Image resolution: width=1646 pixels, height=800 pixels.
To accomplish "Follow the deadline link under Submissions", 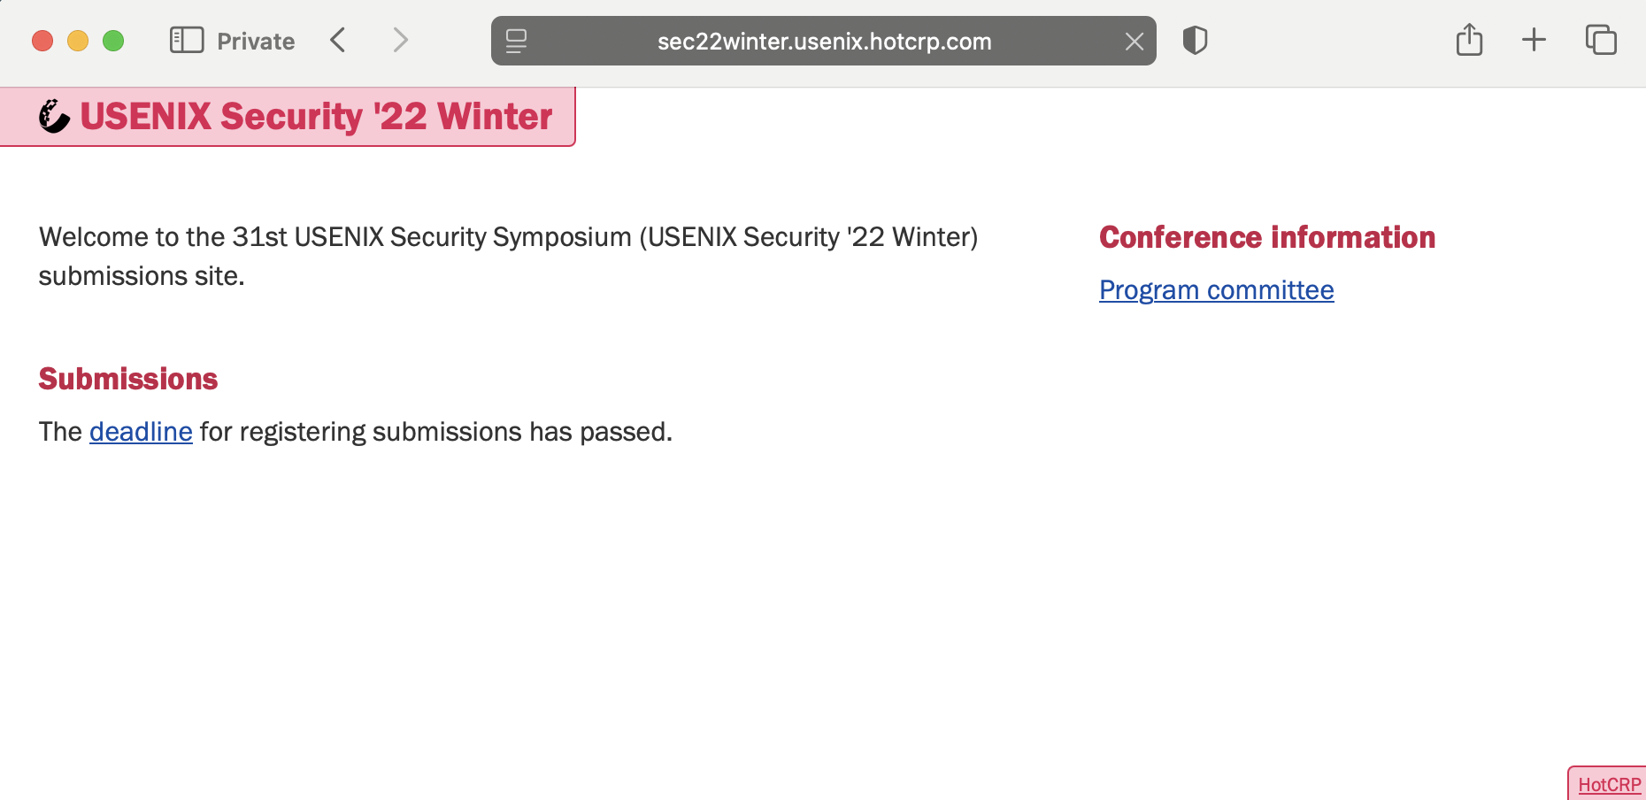I will click(141, 432).
